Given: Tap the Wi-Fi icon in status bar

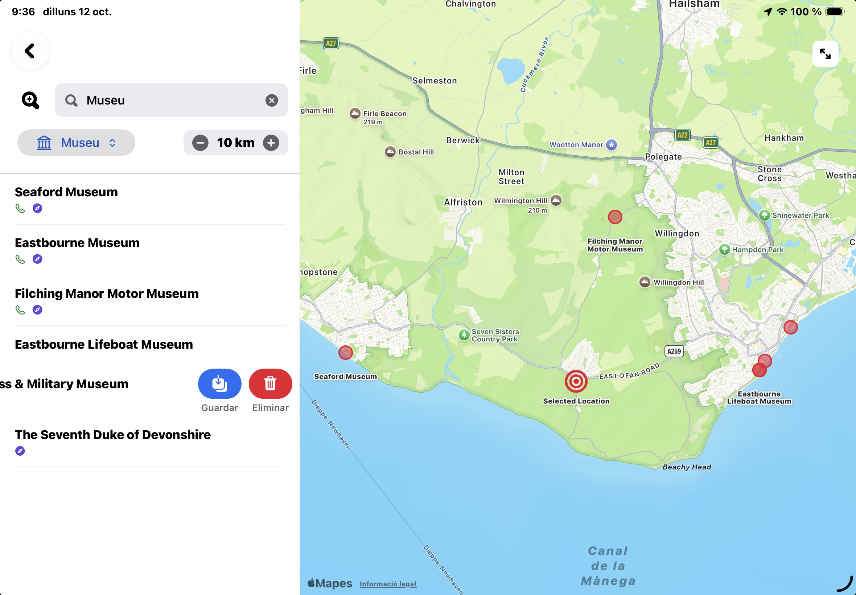Looking at the screenshot, I should click(x=782, y=12).
